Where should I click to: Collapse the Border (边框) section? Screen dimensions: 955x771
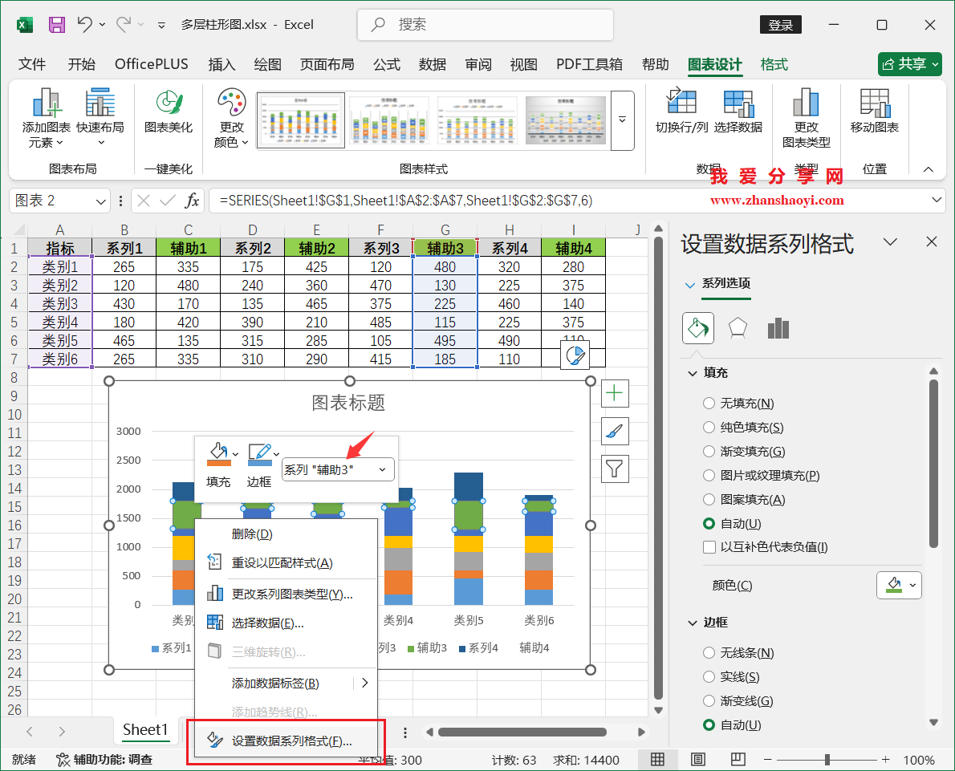(693, 623)
